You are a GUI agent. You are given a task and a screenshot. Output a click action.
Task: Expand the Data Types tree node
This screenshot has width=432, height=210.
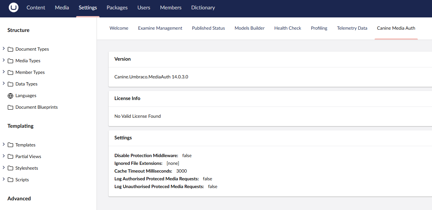point(4,84)
